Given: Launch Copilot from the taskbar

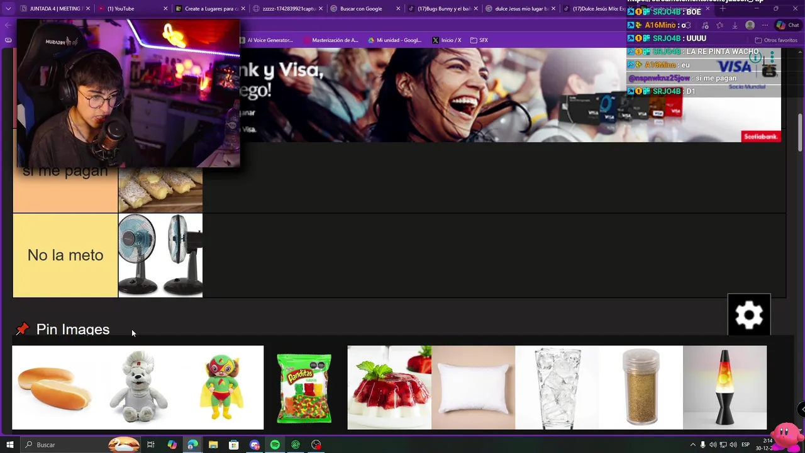Looking at the screenshot, I should pos(172,445).
